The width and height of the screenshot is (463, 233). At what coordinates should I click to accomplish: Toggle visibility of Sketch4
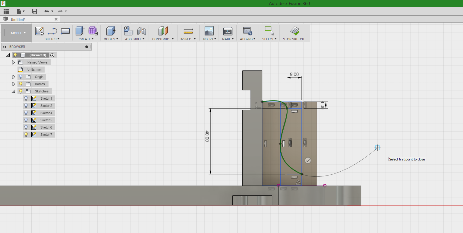click(x=26, y=113)
